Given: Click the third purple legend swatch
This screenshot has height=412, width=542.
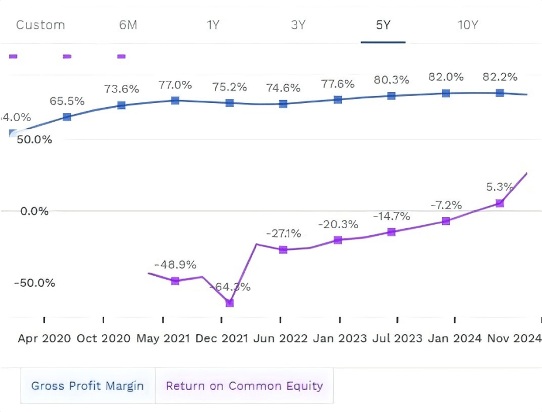Looking at the screenshot, I should [x=121, y=56].
